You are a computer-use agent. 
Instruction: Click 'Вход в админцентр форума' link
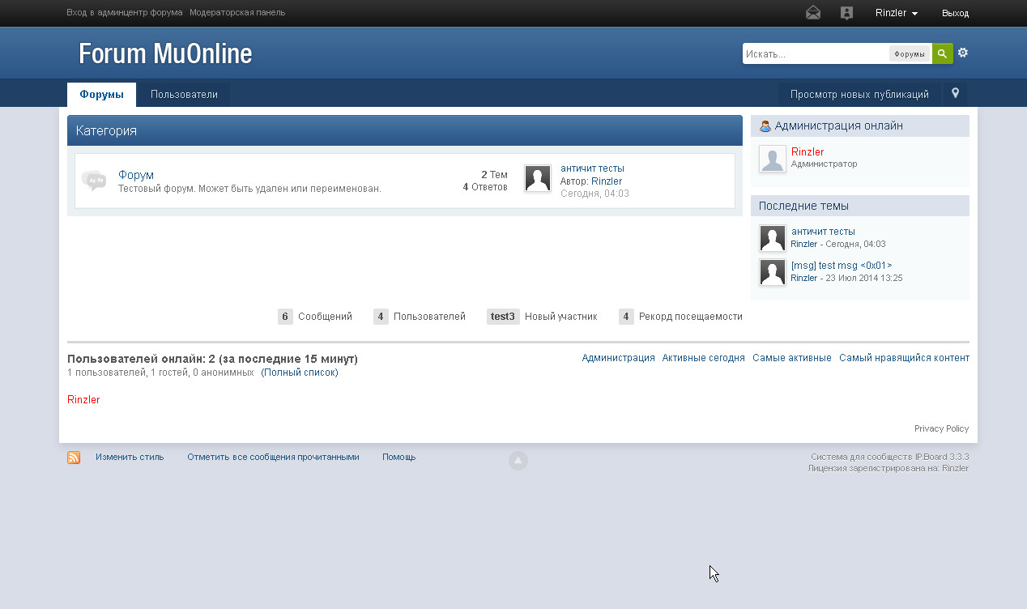125,13
